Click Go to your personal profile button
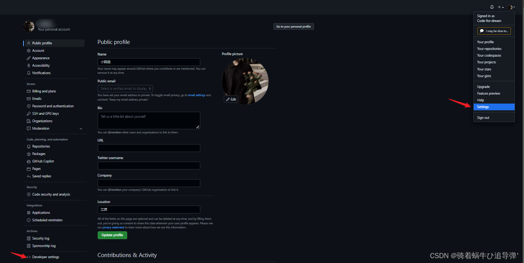The height and width of the screenshot is (263, 524). (294, 26)
